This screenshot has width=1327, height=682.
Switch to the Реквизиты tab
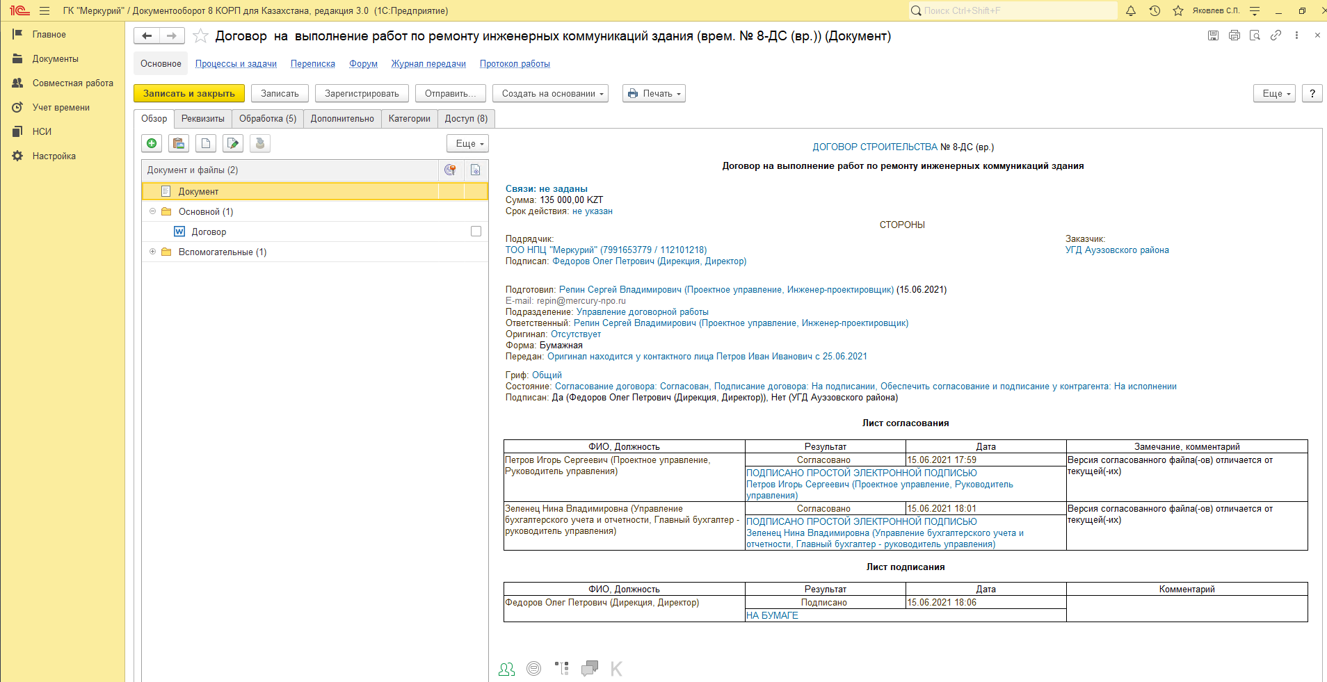click(202, 119)
